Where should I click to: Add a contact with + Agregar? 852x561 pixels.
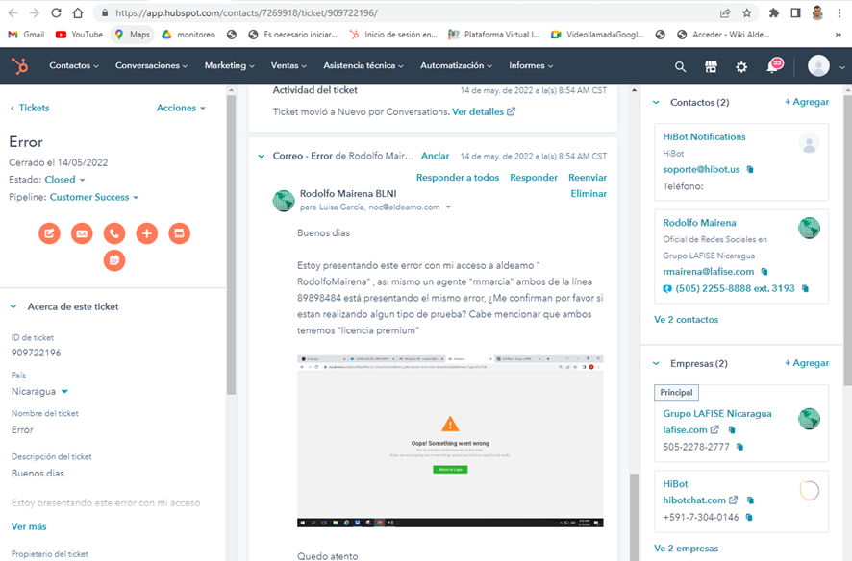click(x=807, y=102)
